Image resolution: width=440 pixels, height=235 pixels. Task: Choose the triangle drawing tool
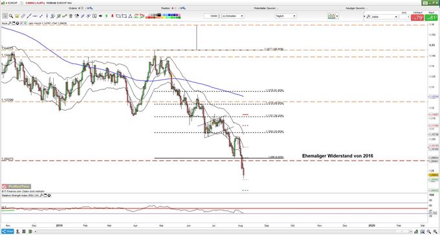(130, 16)
